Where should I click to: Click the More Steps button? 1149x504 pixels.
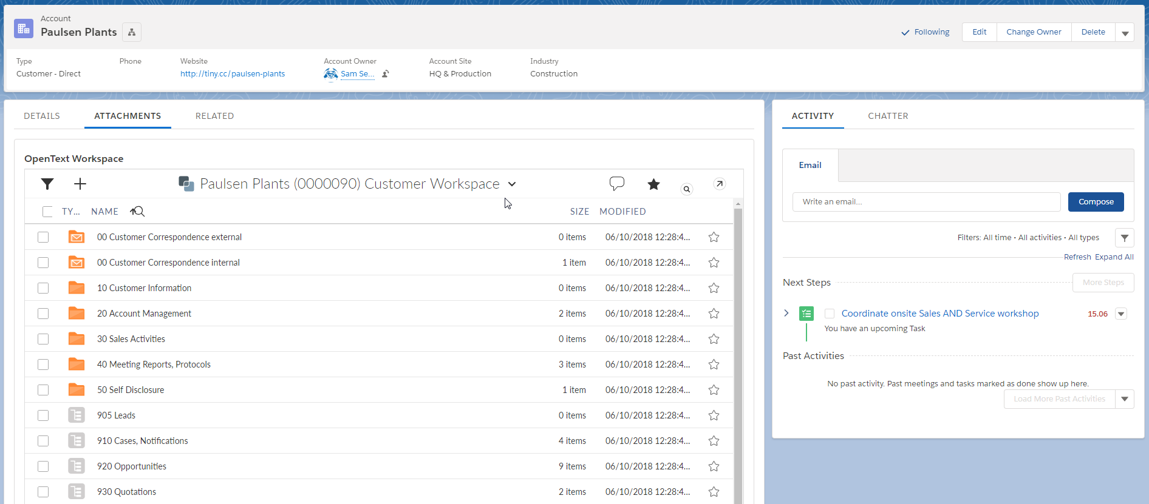pyautogui.click(x=1103, y=283)
